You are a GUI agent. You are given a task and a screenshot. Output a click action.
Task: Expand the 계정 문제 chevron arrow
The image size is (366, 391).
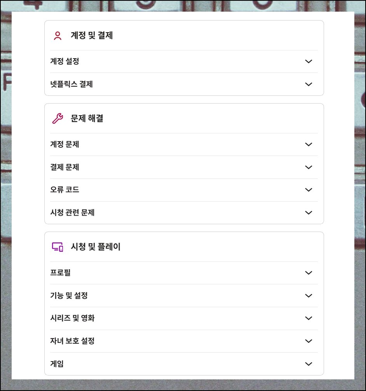(308, 144)
